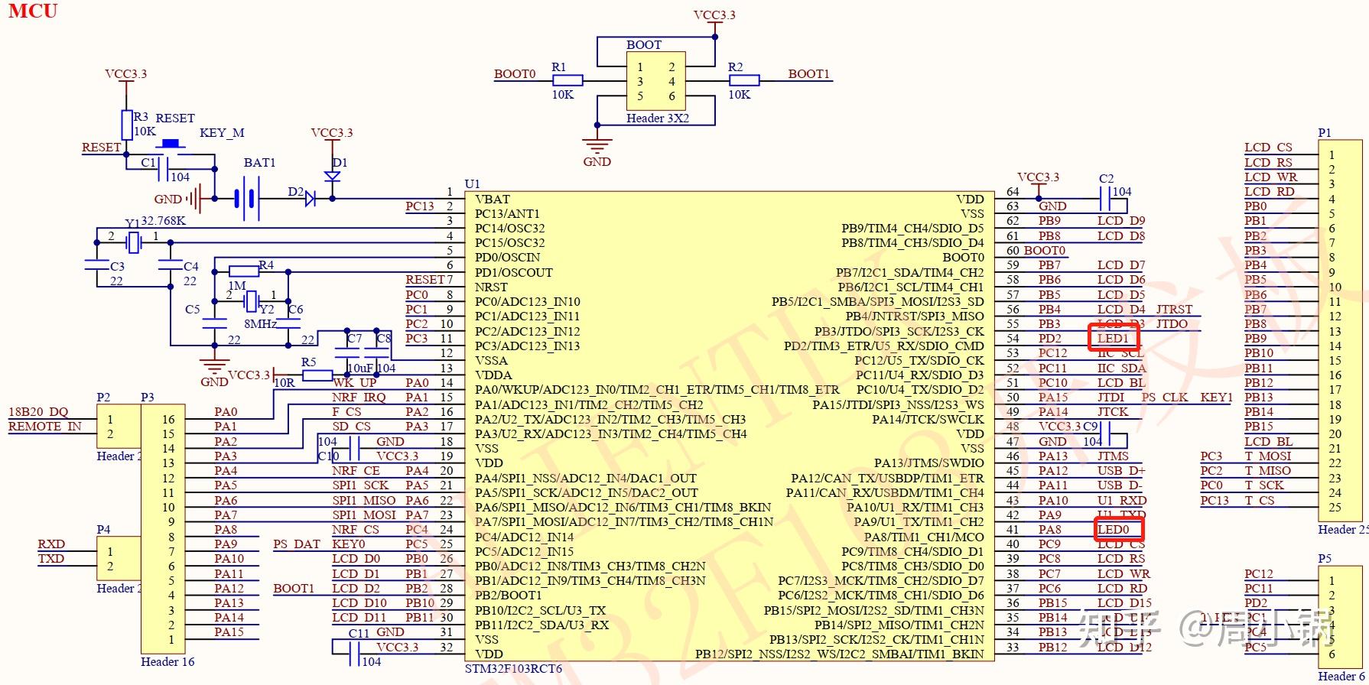The image size is (1369, 685).
Task: Click the KEY0 net label
Action: [349, 544]
